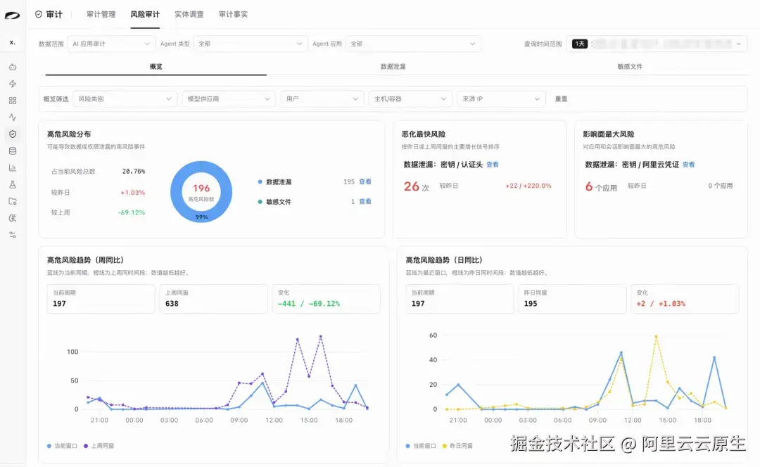The image size is (760, 467).
Task: Open the integration sidebar icon above the sliders icon
Action: point(13,218)
